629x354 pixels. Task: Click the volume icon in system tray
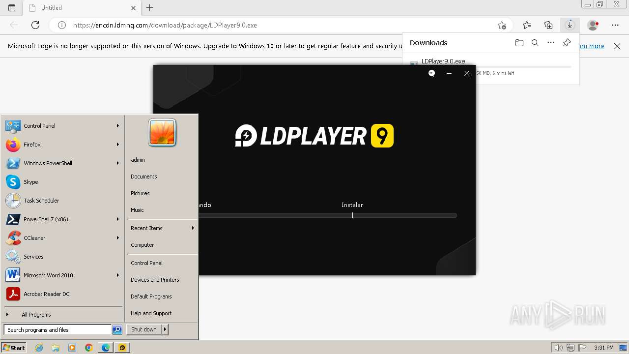pos(559,348)
